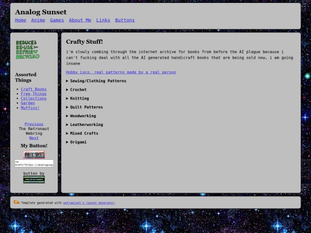Open petrapixel's layout generator link

(89, 203)
